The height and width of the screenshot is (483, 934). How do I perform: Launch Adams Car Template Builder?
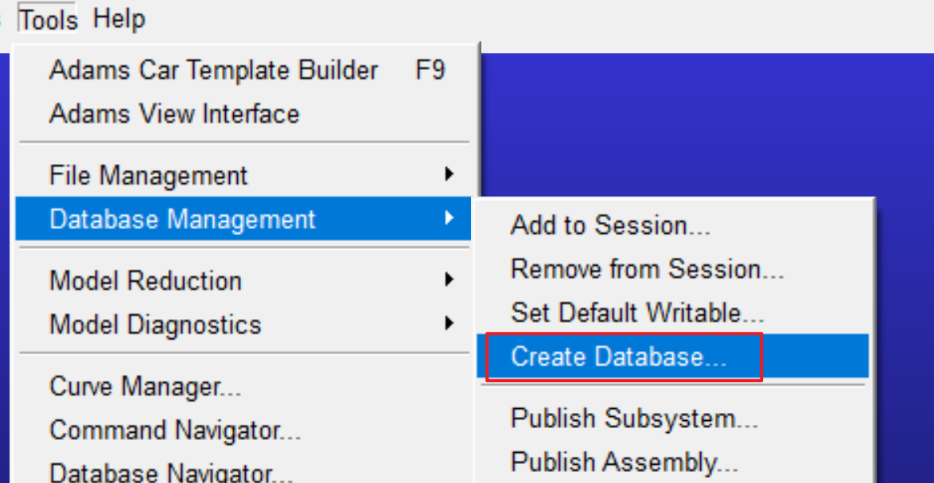pos(247,70)
